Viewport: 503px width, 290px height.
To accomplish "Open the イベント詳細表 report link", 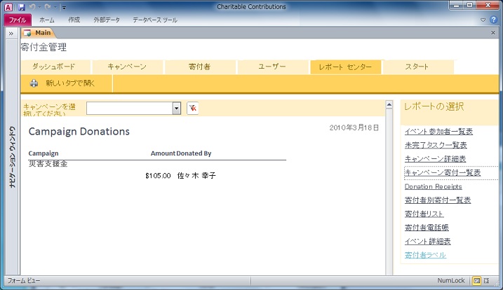I will coord(428,241).
